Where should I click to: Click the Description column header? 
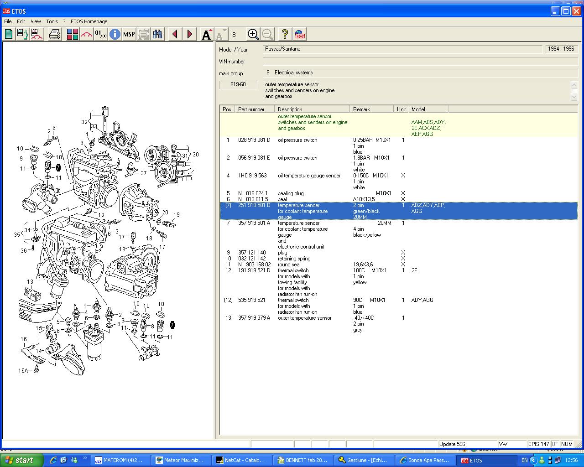pyautogui.click(x=312, y=109)
